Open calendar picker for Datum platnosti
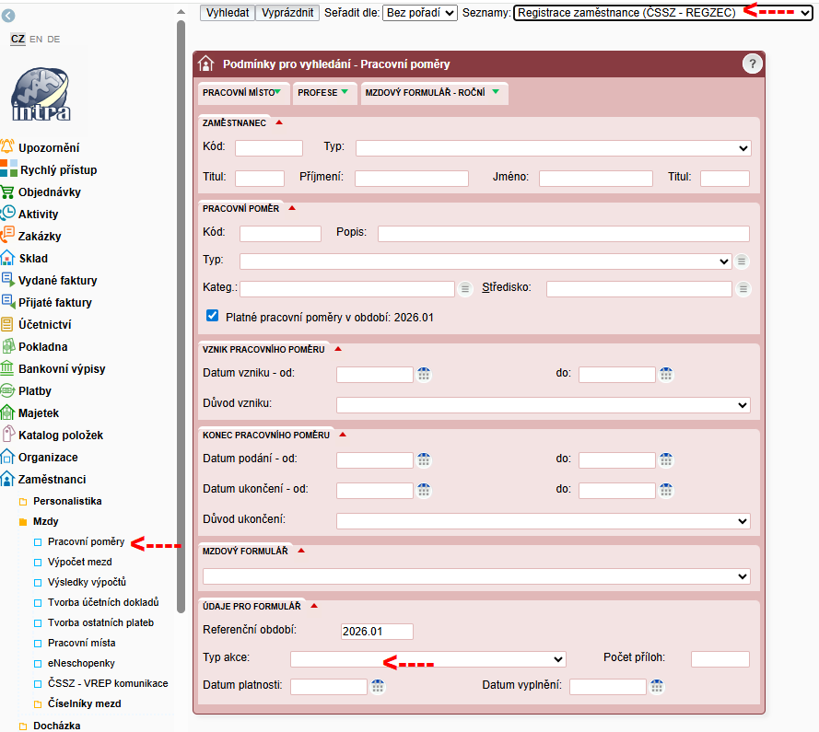 [378, 686]
